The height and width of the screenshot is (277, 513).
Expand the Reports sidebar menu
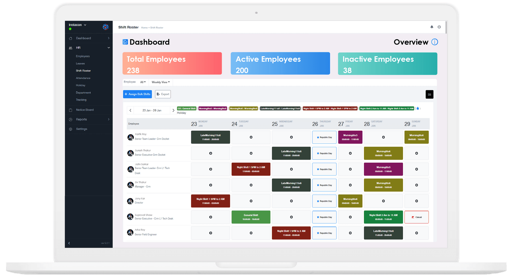coord(89,119)
